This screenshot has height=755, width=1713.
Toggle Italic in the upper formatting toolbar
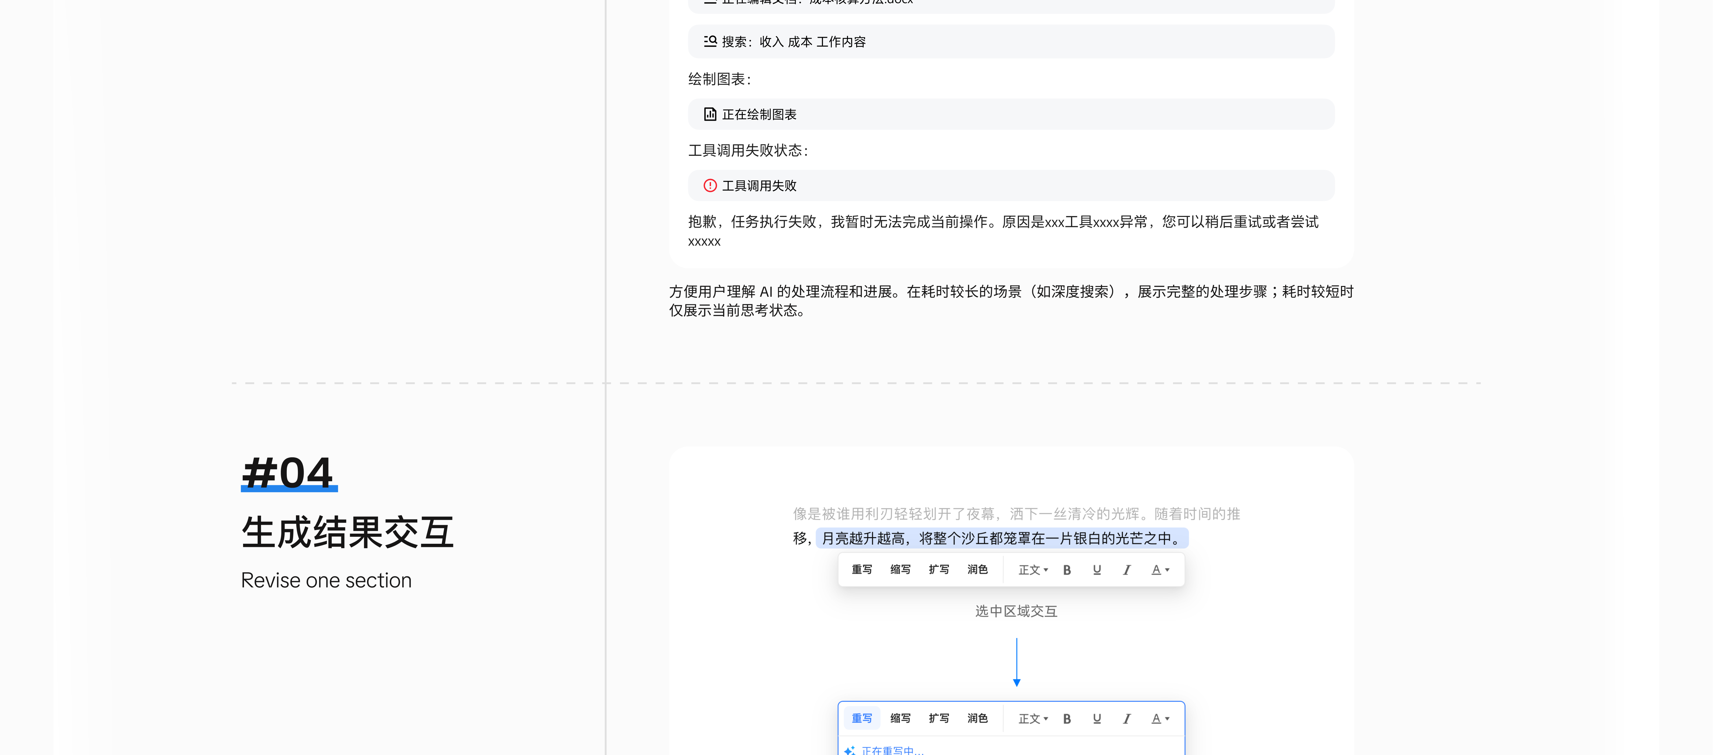(1126, 569)
